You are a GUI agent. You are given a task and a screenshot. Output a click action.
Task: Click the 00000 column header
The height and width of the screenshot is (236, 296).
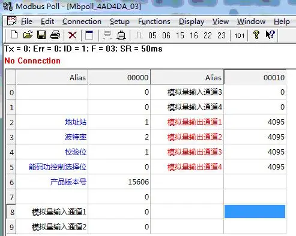[x=119, y=77]
